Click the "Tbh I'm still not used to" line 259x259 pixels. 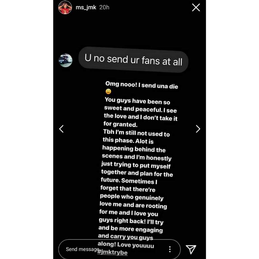[136, 133]
